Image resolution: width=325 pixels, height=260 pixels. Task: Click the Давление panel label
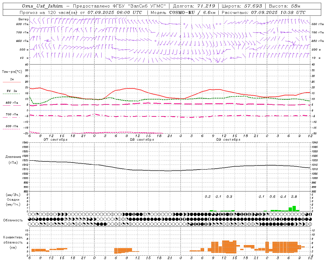pos(13,157)
